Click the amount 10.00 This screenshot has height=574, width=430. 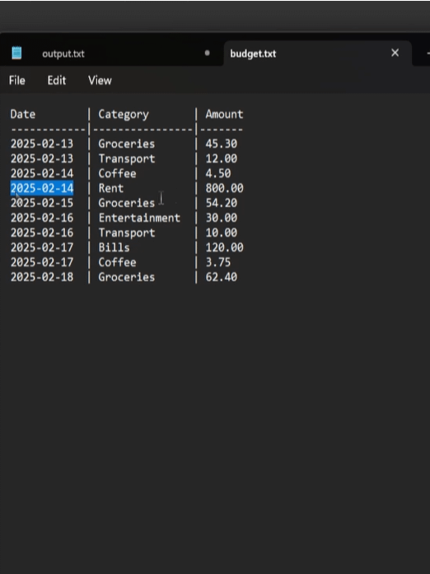click(222, 233)
